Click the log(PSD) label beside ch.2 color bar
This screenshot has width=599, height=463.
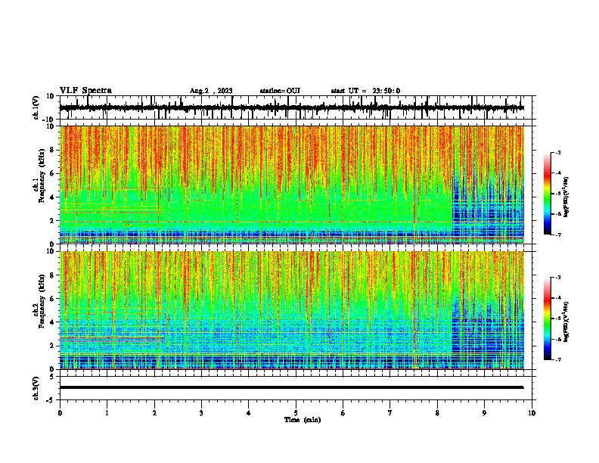pos(566,322)
